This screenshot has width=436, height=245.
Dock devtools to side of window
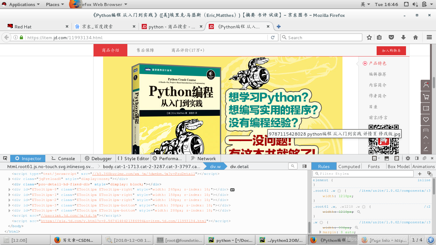pyautogui.click(x=417, y=158)
